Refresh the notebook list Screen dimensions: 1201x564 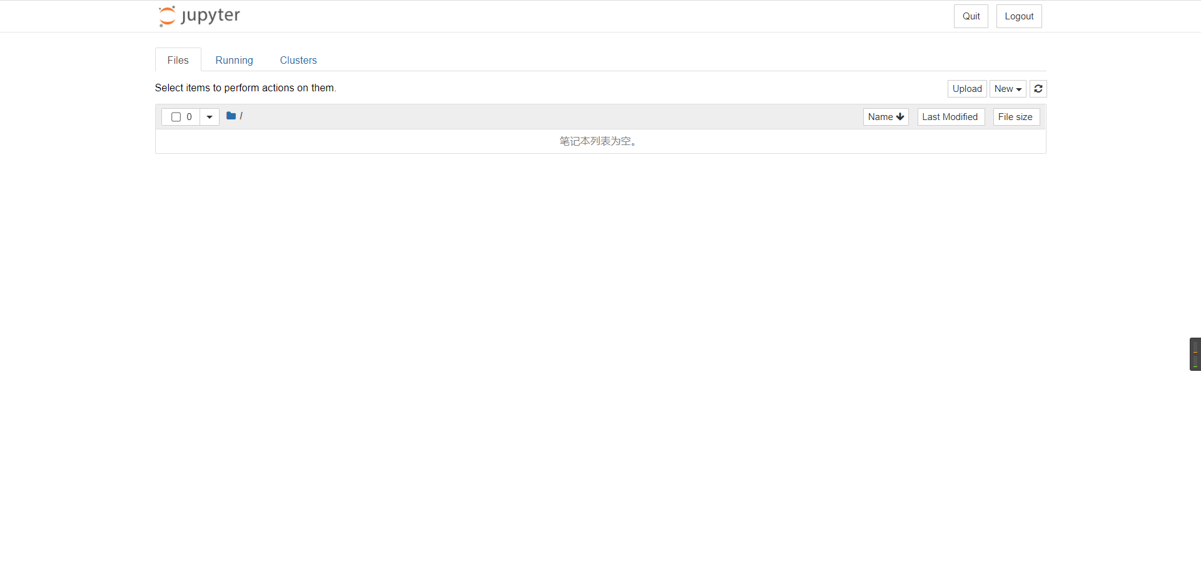tap(1038, 89)
